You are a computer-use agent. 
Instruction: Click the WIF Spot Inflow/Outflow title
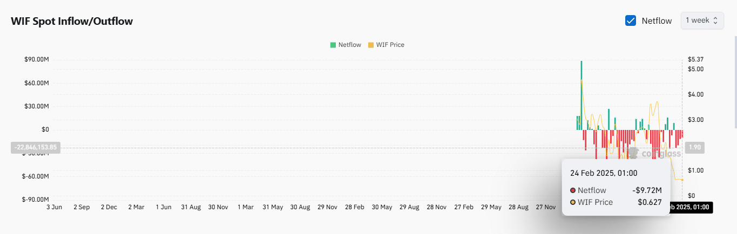(72, 21)
